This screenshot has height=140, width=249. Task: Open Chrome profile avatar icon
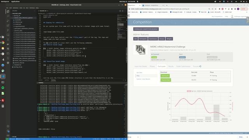pyautogui.click(x=238, y=9)
